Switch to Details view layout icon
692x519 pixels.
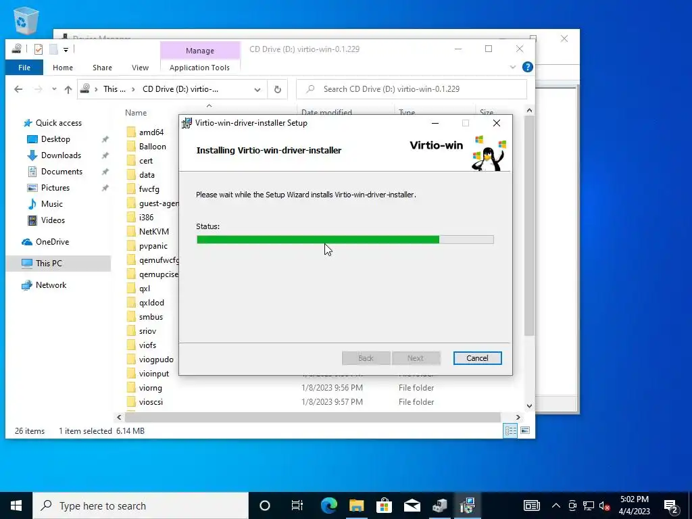tap(511, 430)
